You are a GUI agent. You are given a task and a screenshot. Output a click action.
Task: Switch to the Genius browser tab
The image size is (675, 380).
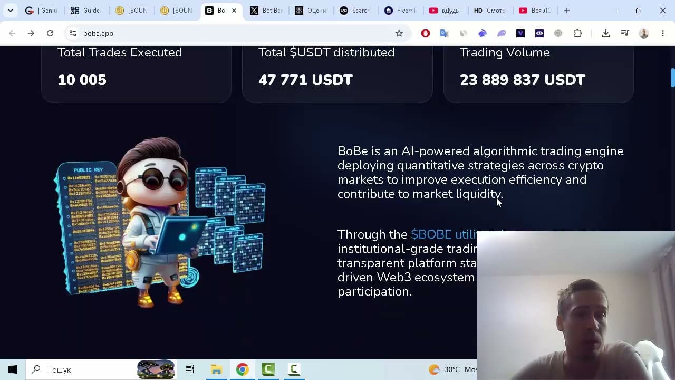42,11
